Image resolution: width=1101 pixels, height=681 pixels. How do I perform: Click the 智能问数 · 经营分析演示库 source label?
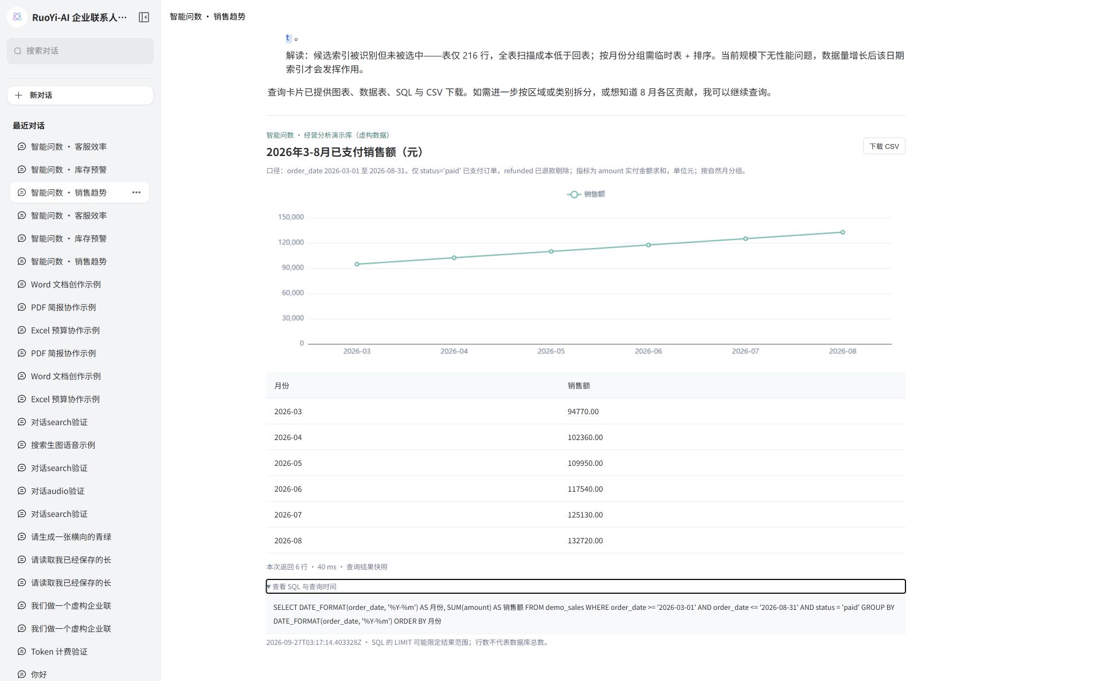[x=329, y=135]
